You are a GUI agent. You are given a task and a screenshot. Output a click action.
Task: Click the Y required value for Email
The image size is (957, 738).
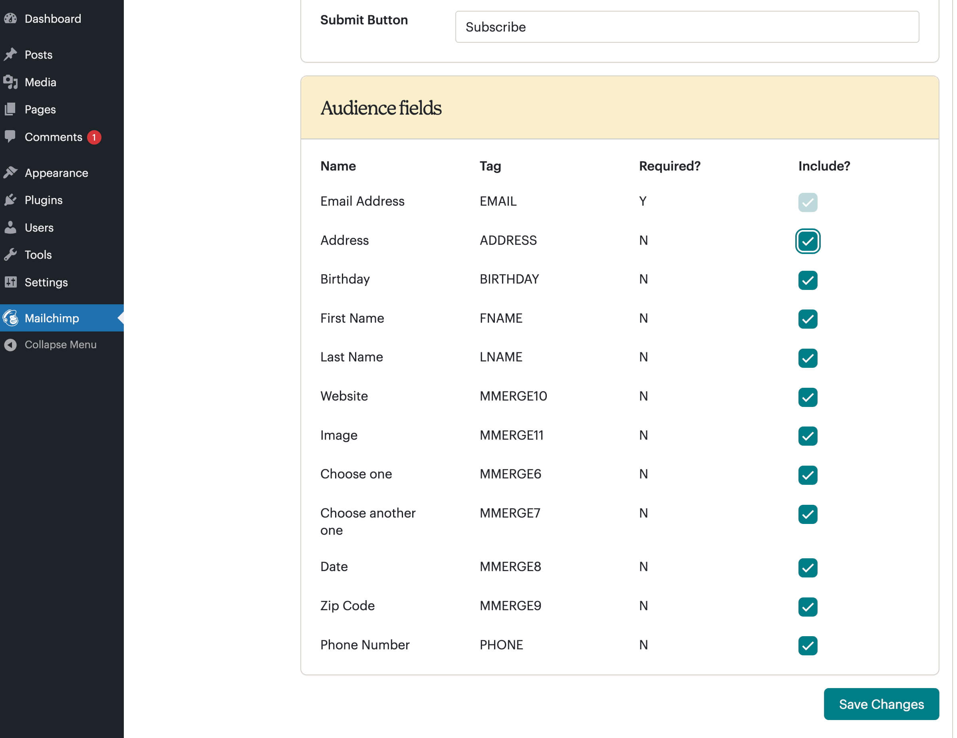pyautogui.click(x=643, y=201)
